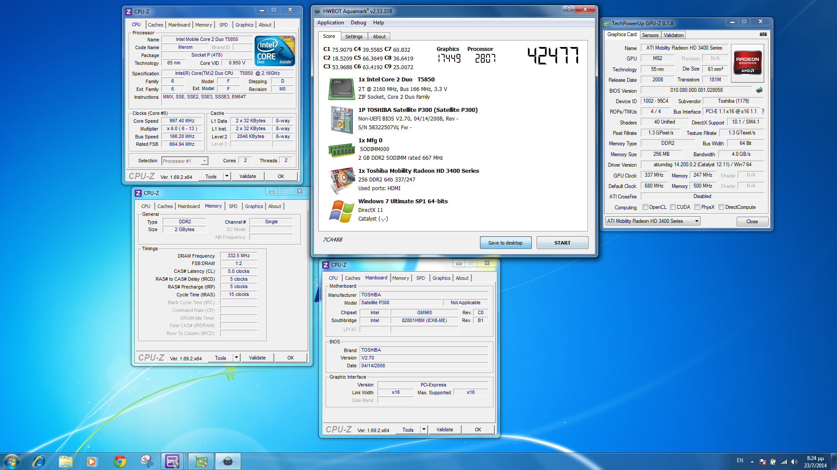
Task: Enable the OpenCL checkbox in GPU-Z
Action: 645,207
